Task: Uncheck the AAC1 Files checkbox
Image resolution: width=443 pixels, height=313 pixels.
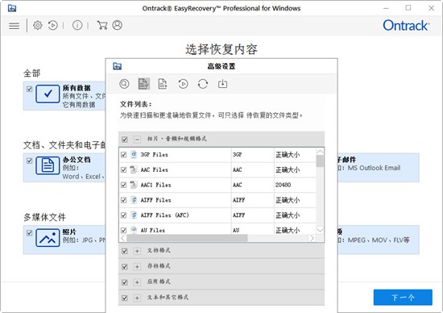Action: tap(123, 185)
